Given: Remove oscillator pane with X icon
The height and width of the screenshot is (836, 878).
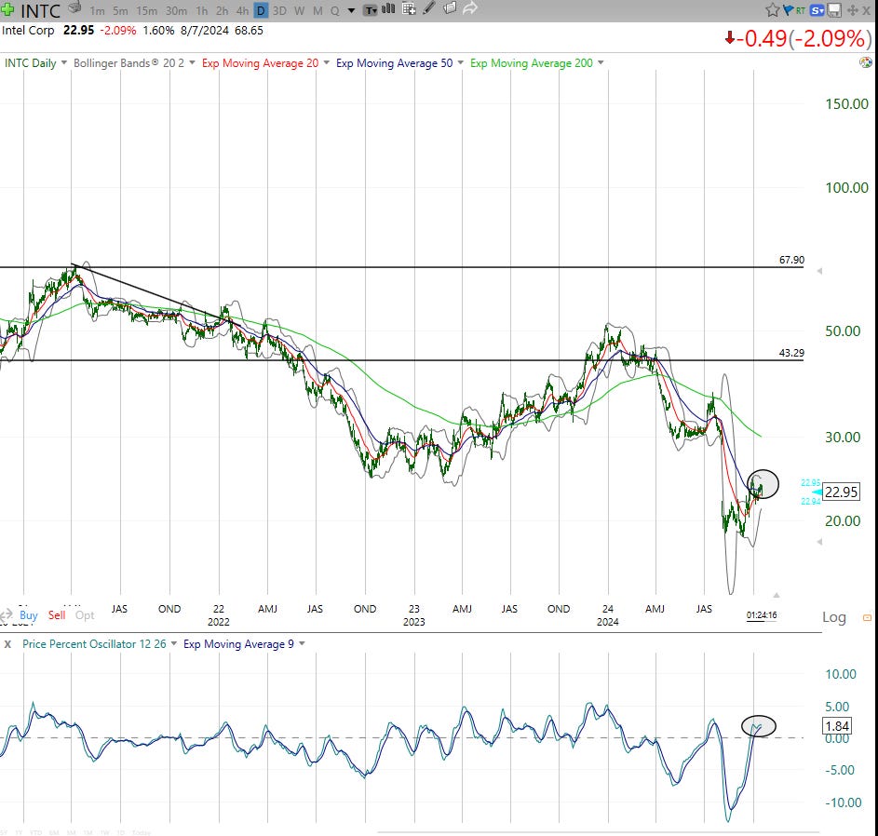Looking at the screenshot, I should coord(7,644).
